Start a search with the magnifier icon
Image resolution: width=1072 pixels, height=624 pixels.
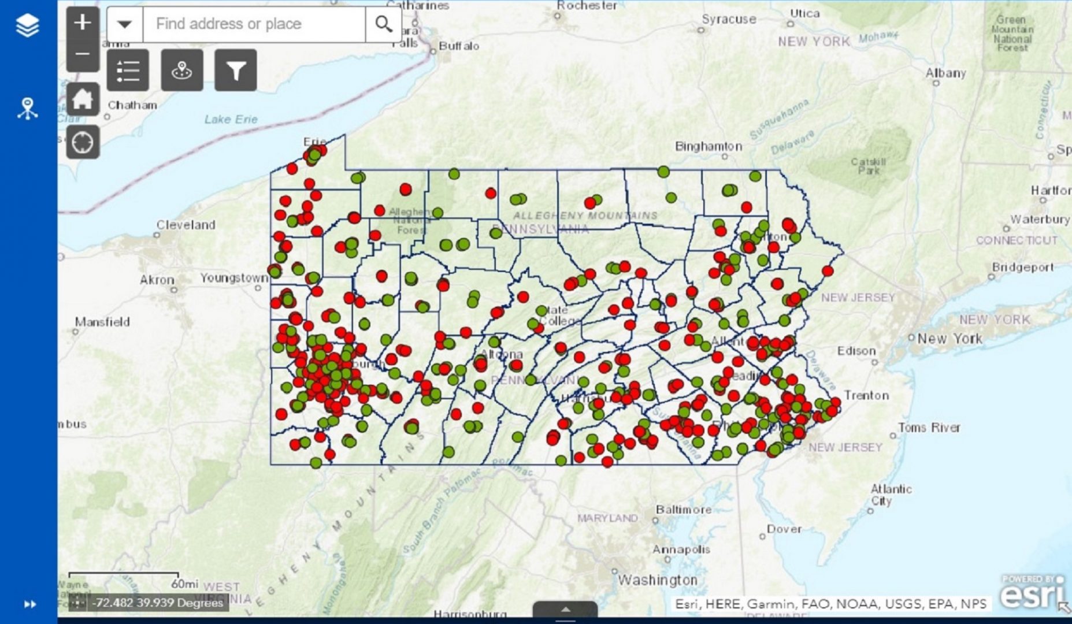coord(383,24)
